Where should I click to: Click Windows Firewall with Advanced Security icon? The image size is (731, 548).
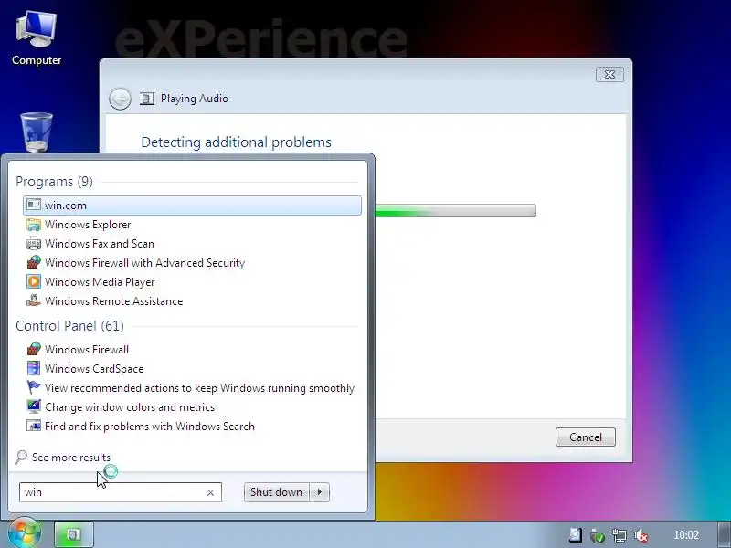(34, 263)
